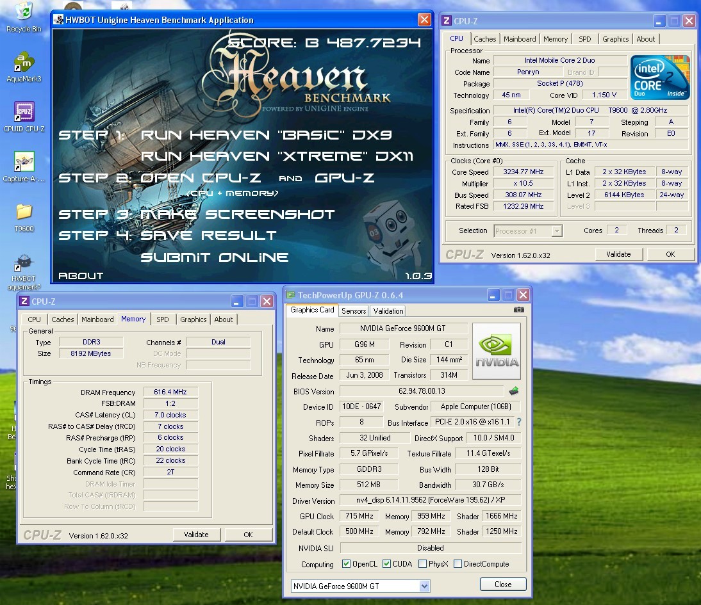The image size is (701, 605).
Task: Minimize the GPU-Z window
Action: [x=493, y=295]
